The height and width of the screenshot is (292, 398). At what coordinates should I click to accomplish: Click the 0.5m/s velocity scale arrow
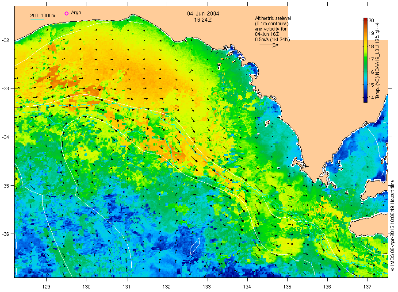[x=269, y=45]
